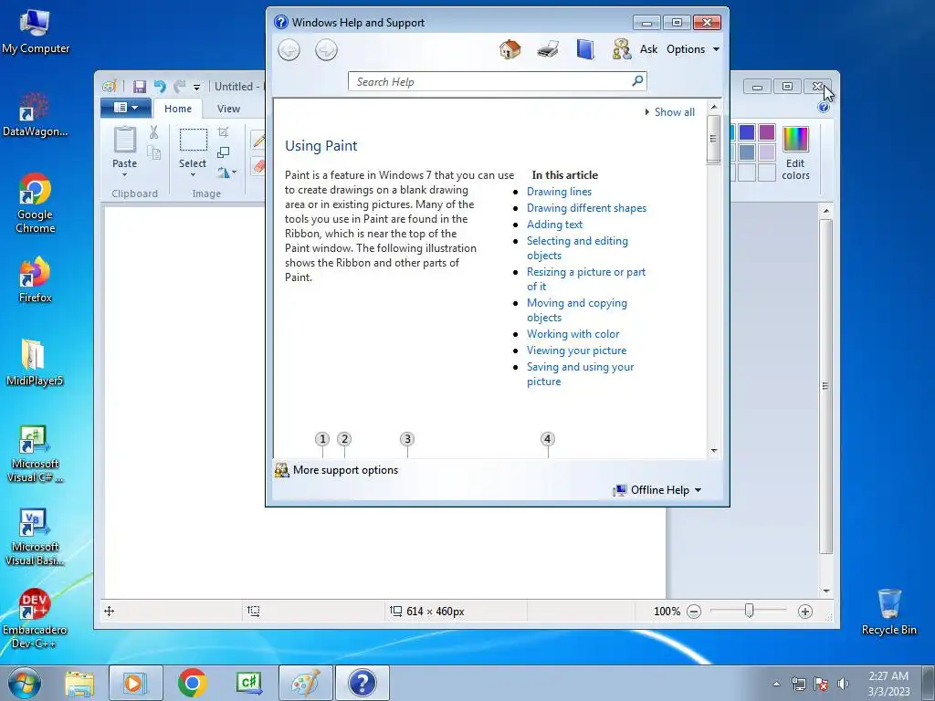Select the Pencil tool in Paint
Image resolution: width=935 pixels, height=701 pixels.
click(x=258, y=140)
